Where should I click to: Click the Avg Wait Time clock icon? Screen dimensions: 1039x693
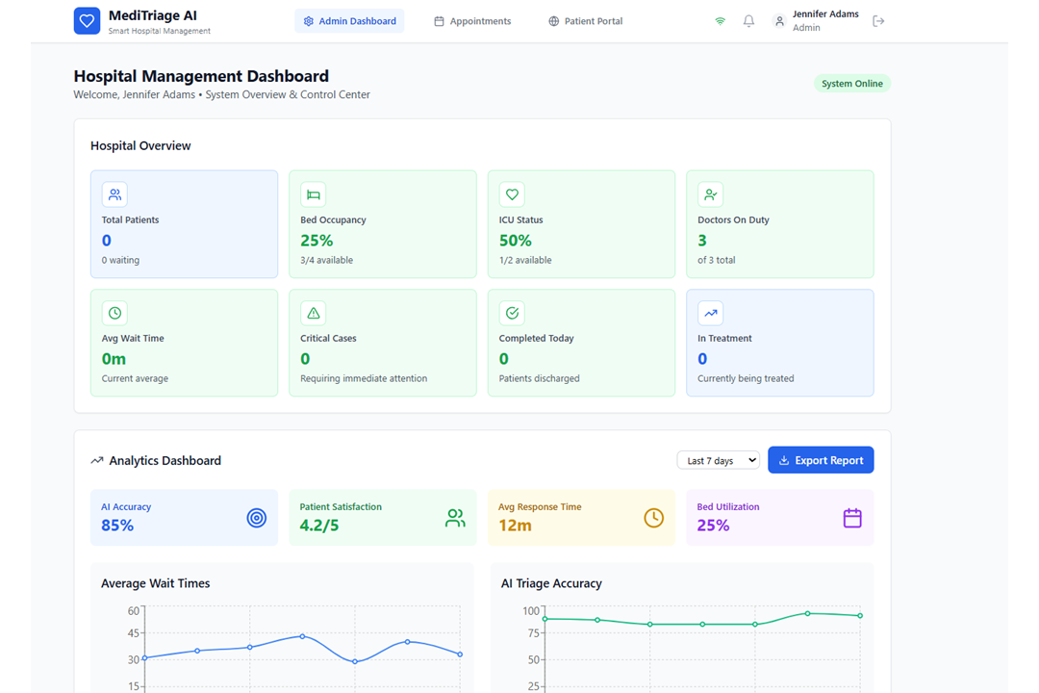[x=114, y=313]
